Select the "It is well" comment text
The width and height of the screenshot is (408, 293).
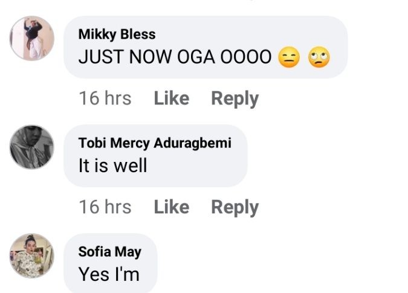[x=113, y=166]
